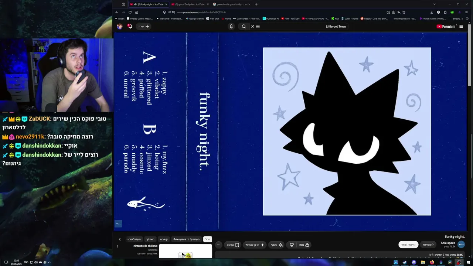
Task: Open YouTube notifications bell
Action: (x=130, y=27)
